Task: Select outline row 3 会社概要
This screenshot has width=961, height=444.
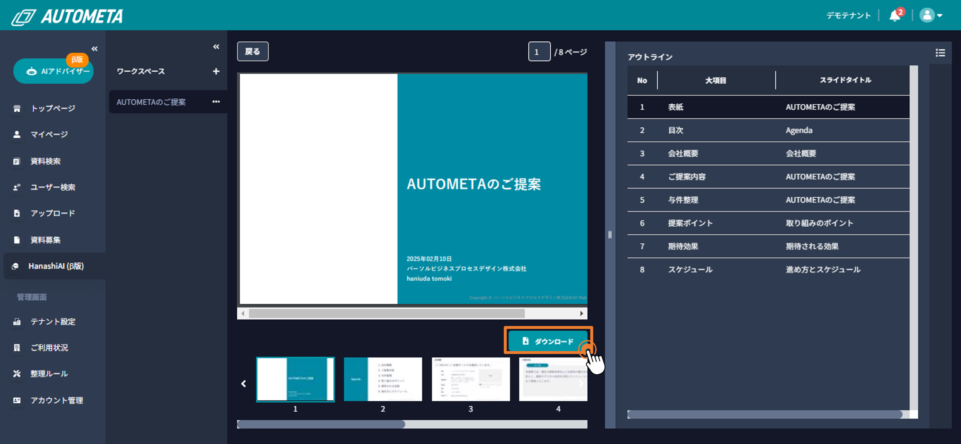Action: tap(768, 153)
